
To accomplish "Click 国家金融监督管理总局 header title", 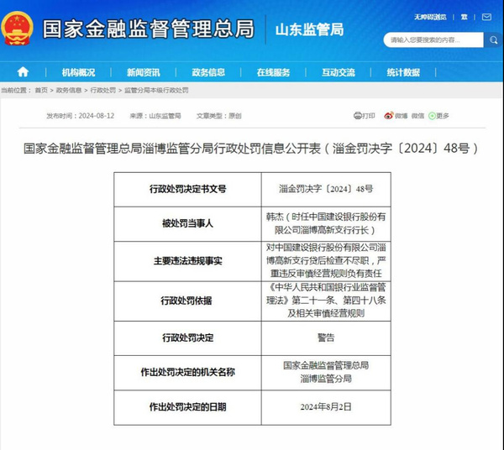I will point(149,29).
